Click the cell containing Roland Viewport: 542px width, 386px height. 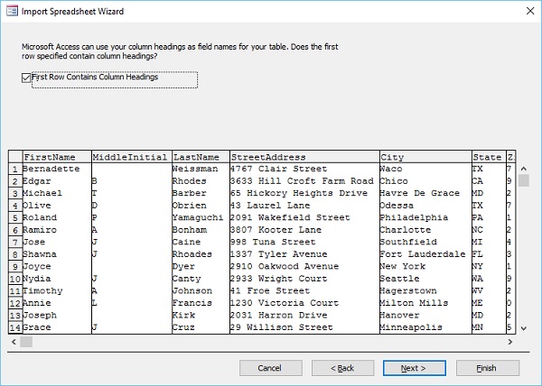[57, 217]
